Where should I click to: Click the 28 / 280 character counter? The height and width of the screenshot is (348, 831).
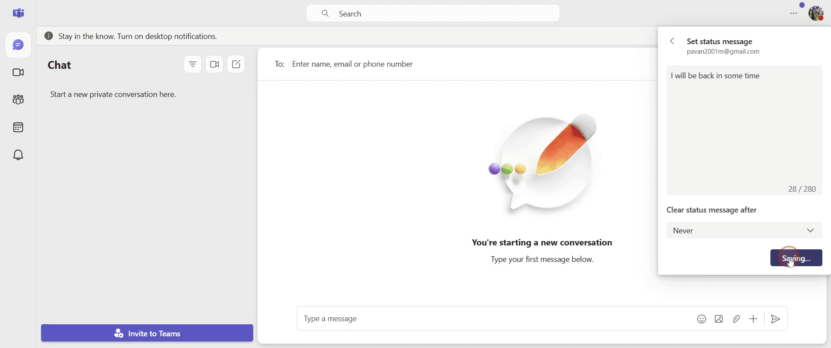[x=802, y=189]
